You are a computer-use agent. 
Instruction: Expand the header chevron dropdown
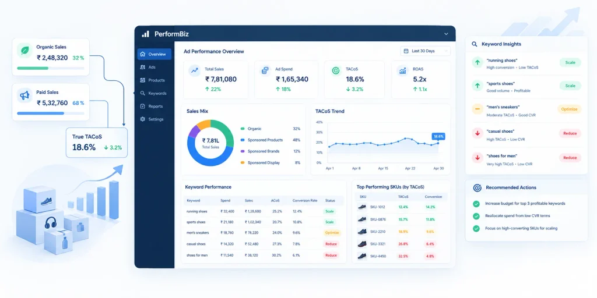[446, 34]
